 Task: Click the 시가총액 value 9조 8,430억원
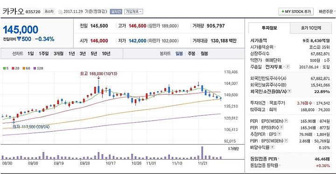click(x=316, y=40)
